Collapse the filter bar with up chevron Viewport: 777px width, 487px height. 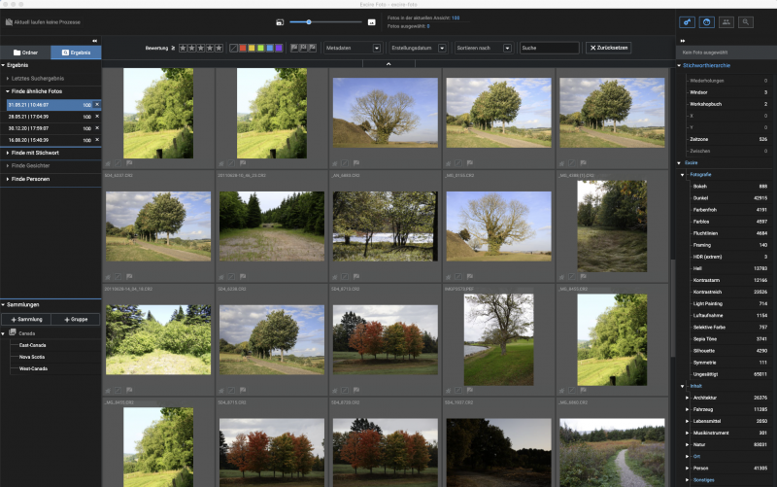click(388, 64)
